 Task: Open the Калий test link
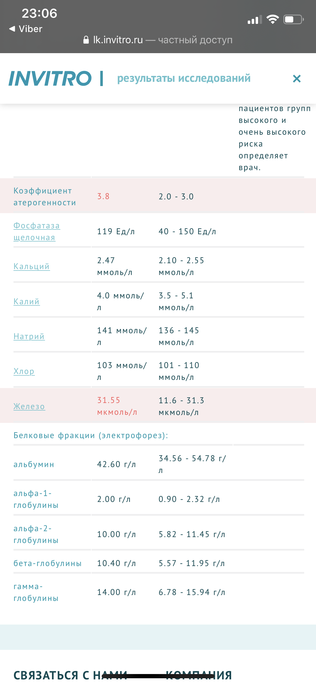(27, 301)
